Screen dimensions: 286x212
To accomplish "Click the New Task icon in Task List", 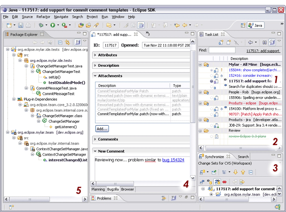I will (228, 42).
